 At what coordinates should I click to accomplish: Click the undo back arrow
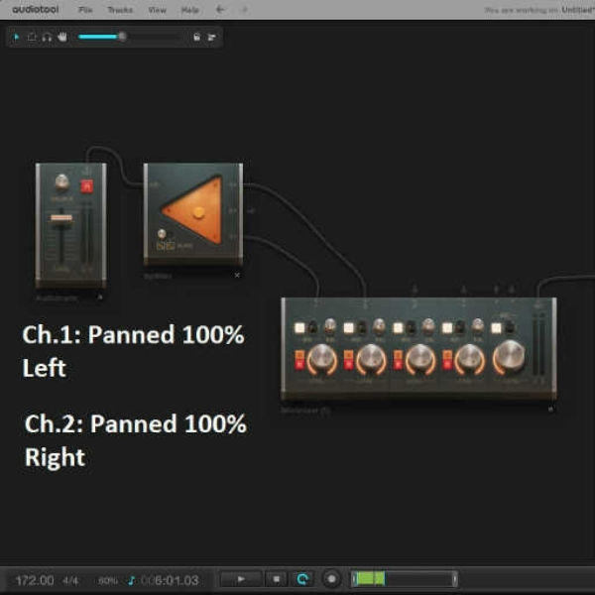pyautogui.click(x=220, y=10)
